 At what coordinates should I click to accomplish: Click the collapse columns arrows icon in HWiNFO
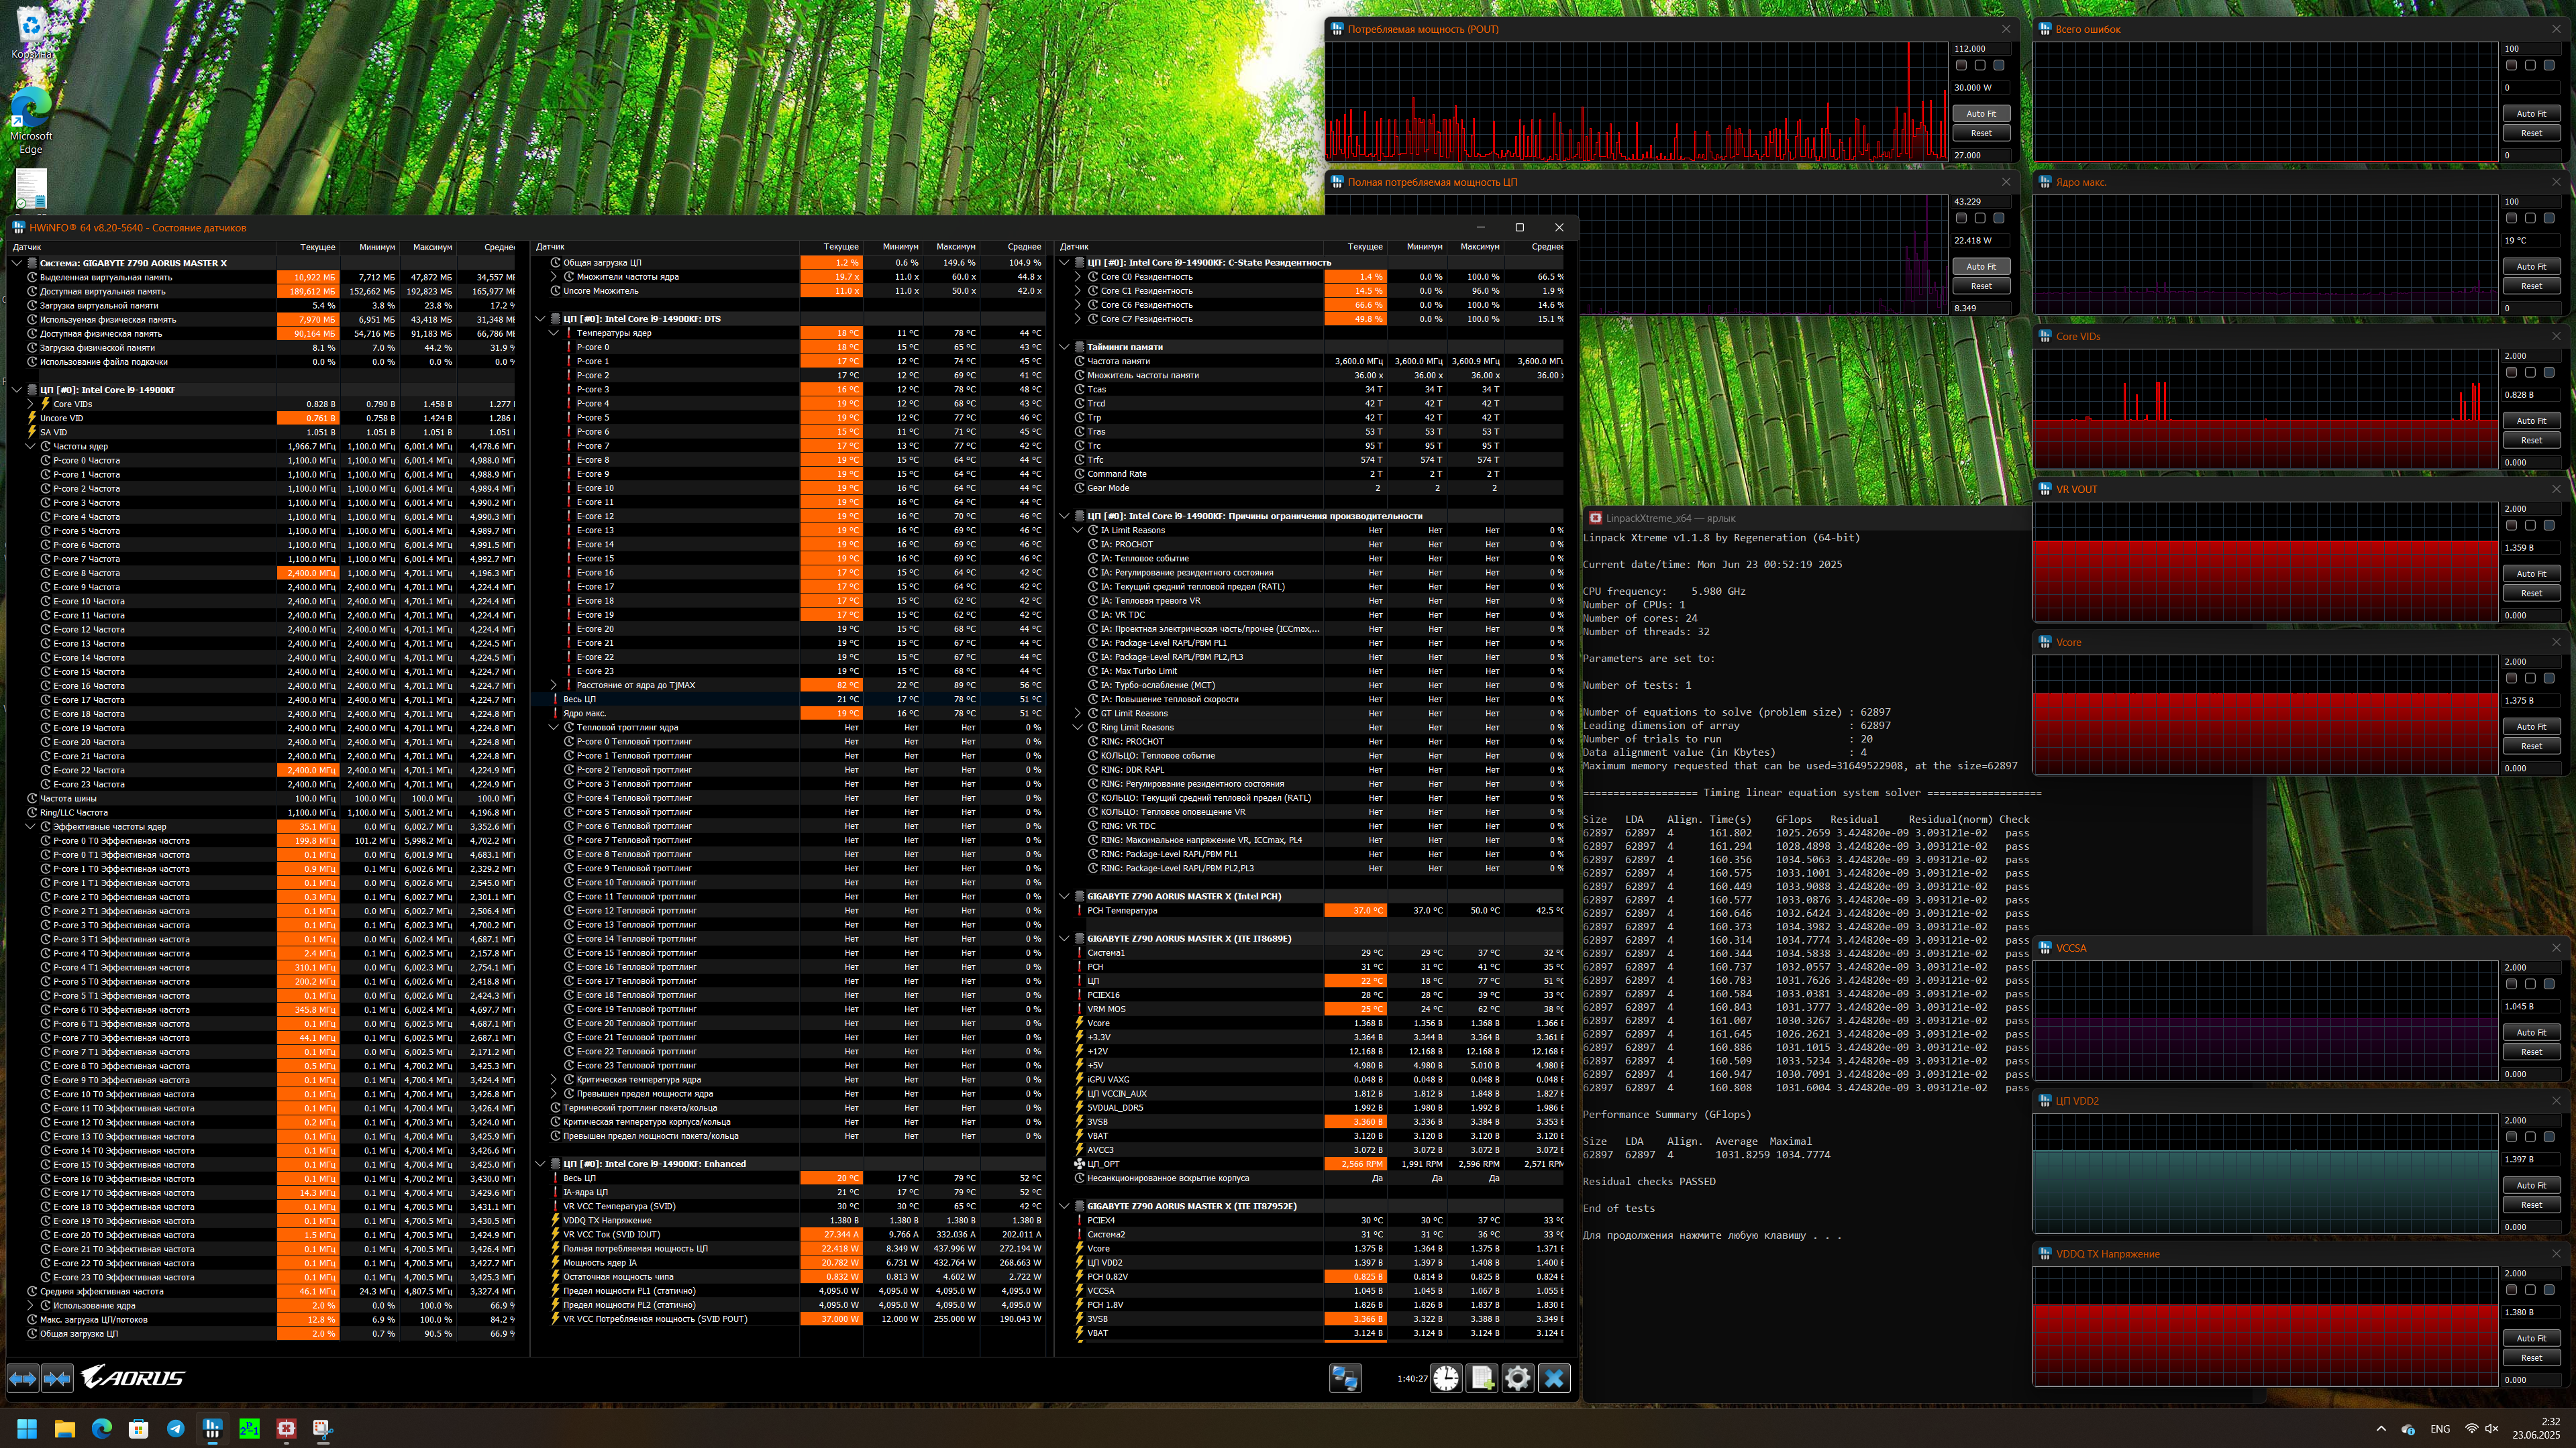coord(57,1379)
